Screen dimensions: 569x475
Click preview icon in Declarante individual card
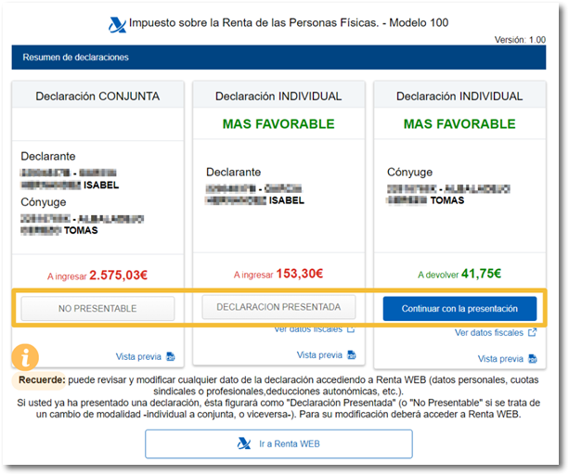[351, 355]
